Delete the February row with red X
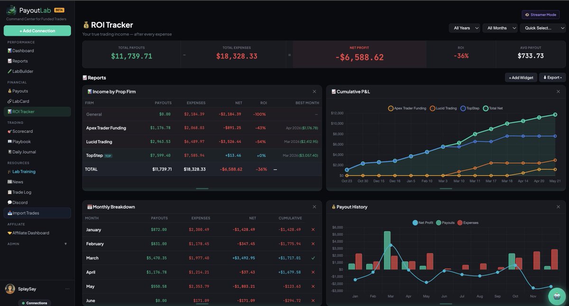The image size is (569, 306). point(313,244)
